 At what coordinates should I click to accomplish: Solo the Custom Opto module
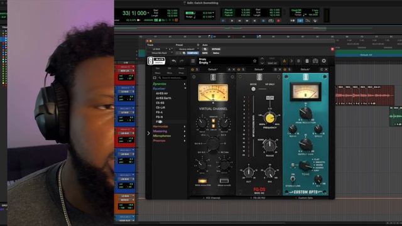coord(289,70)
